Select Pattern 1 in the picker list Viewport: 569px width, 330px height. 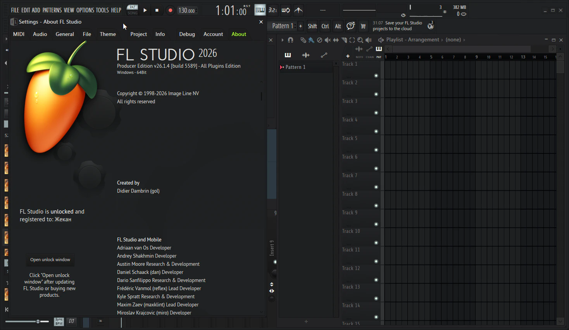click(306, 67)
